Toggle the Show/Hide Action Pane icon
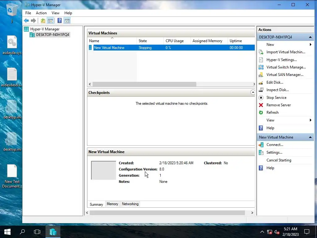317x238 pixels. 67,21
